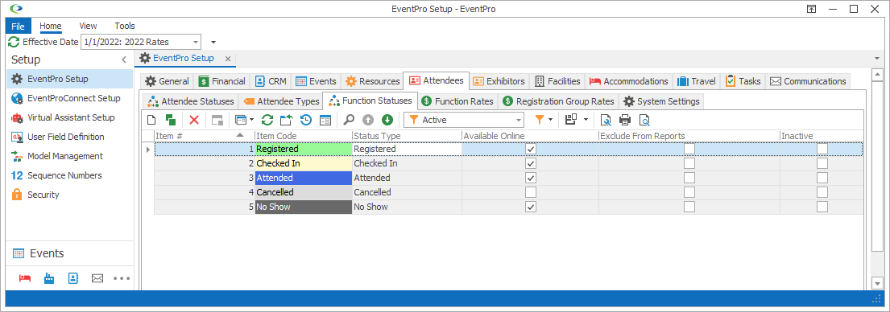Toggle Available Online for Registered
The height and width of the screenshot is (312, 890).
(x=531, y=149)
